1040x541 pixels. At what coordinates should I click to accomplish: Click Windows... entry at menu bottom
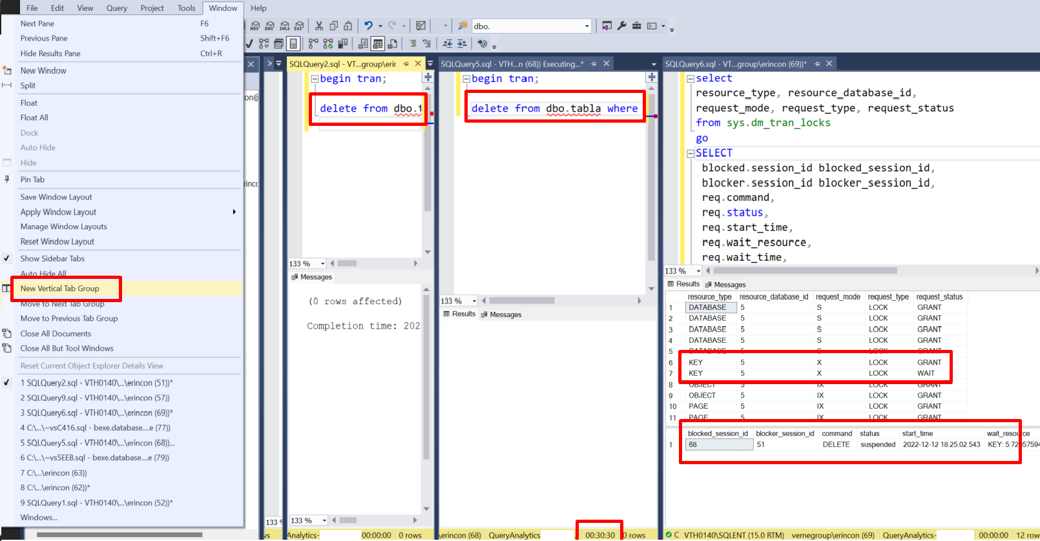click(39, 518)
